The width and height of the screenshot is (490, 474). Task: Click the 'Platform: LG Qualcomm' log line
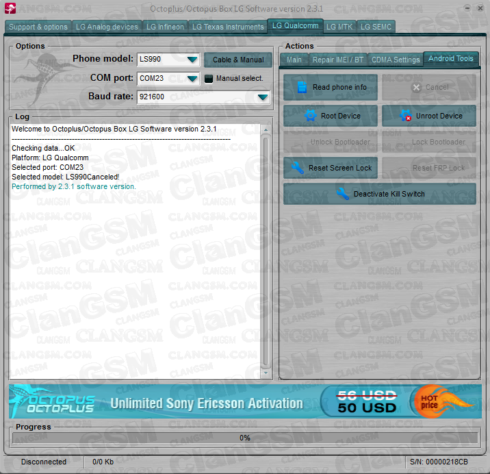50,158
